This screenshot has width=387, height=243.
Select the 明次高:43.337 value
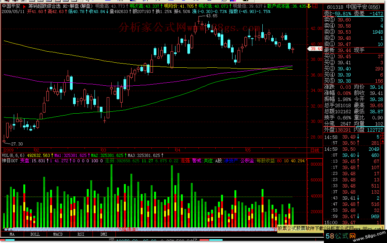(x=146, y=6)
